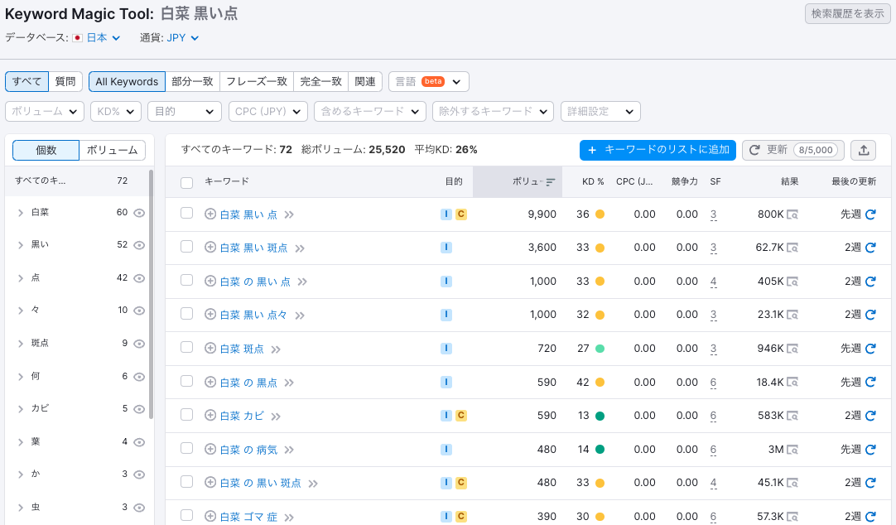This screenshot has width=896, height=525.
Task: Open double-arrow icon next to 白菜 の 病気
Action: point(289,450)
